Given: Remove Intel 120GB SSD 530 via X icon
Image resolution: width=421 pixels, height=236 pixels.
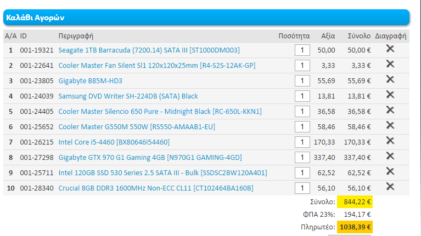Looking at the screenshot, I should [x=390, y=171].
